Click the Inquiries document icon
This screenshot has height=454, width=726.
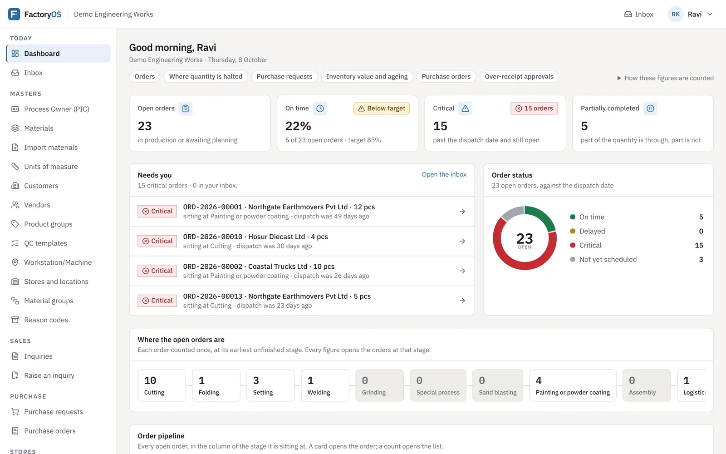[15, 356]
